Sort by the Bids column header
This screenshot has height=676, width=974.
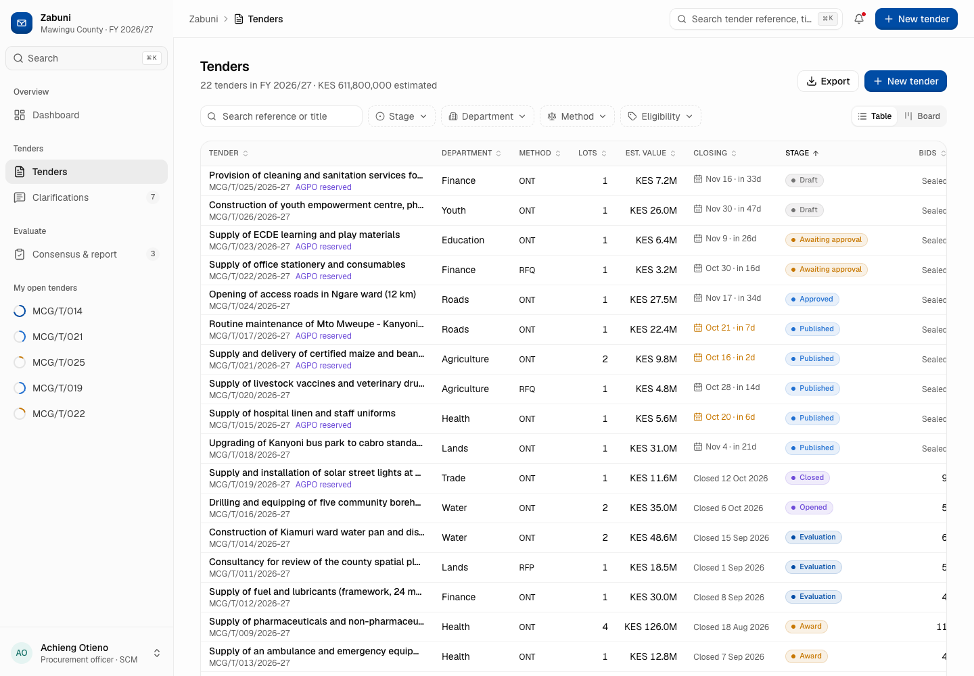pos(932,153)
